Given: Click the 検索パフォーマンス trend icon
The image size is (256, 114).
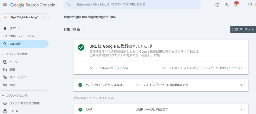Looking at the screenshot, I should (x=5, y=36).
